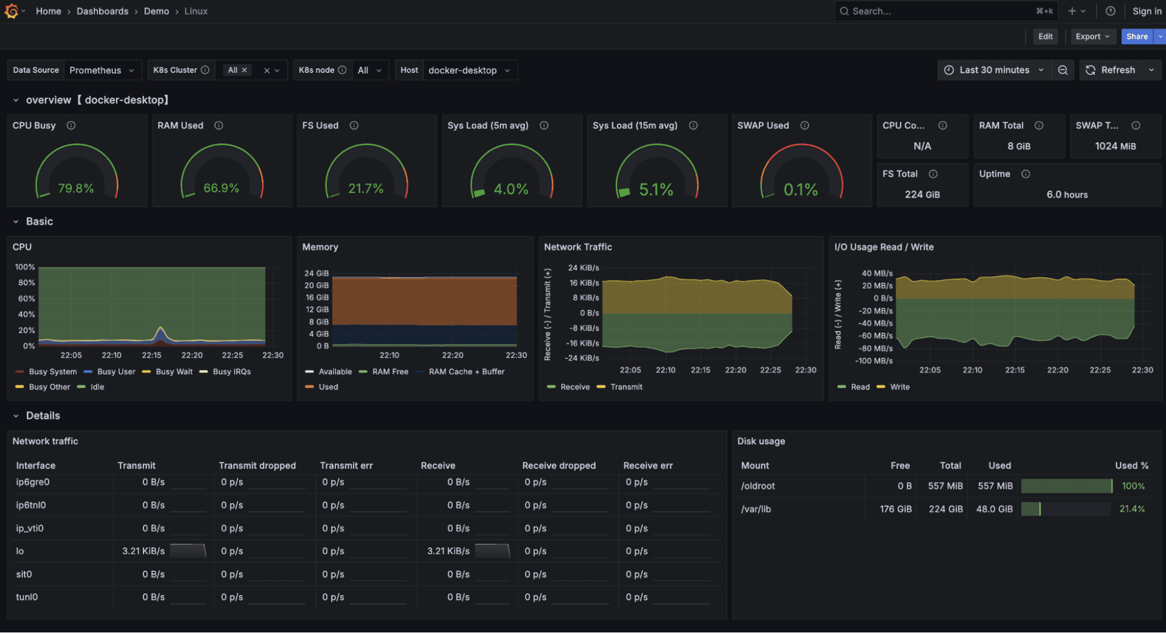This screenshot has height=633, width=1166.
Task: Click the K8s Cluster info icon
Action: 205,69
